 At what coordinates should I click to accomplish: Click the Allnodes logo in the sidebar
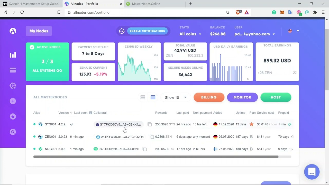pyautogui.click(x=13, y=31)
